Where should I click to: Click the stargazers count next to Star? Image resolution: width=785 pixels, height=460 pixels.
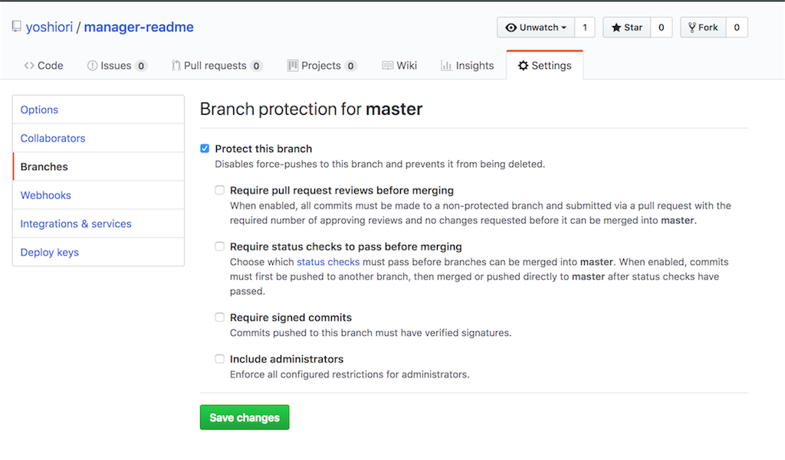pos(662,28)
